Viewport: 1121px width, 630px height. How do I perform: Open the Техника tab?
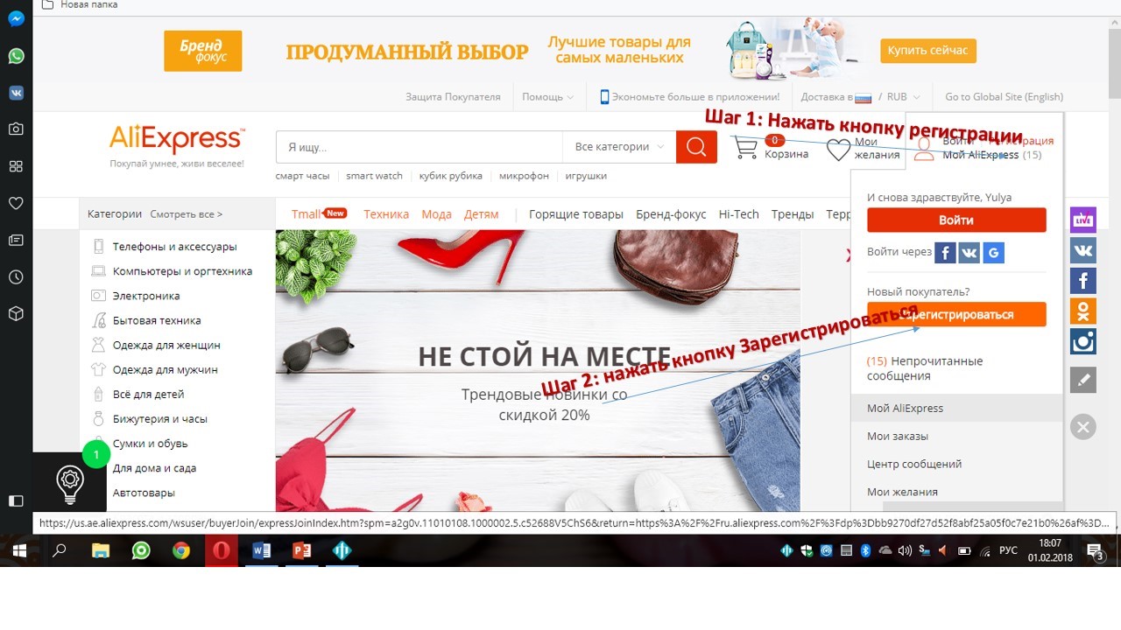coord(386,214)
